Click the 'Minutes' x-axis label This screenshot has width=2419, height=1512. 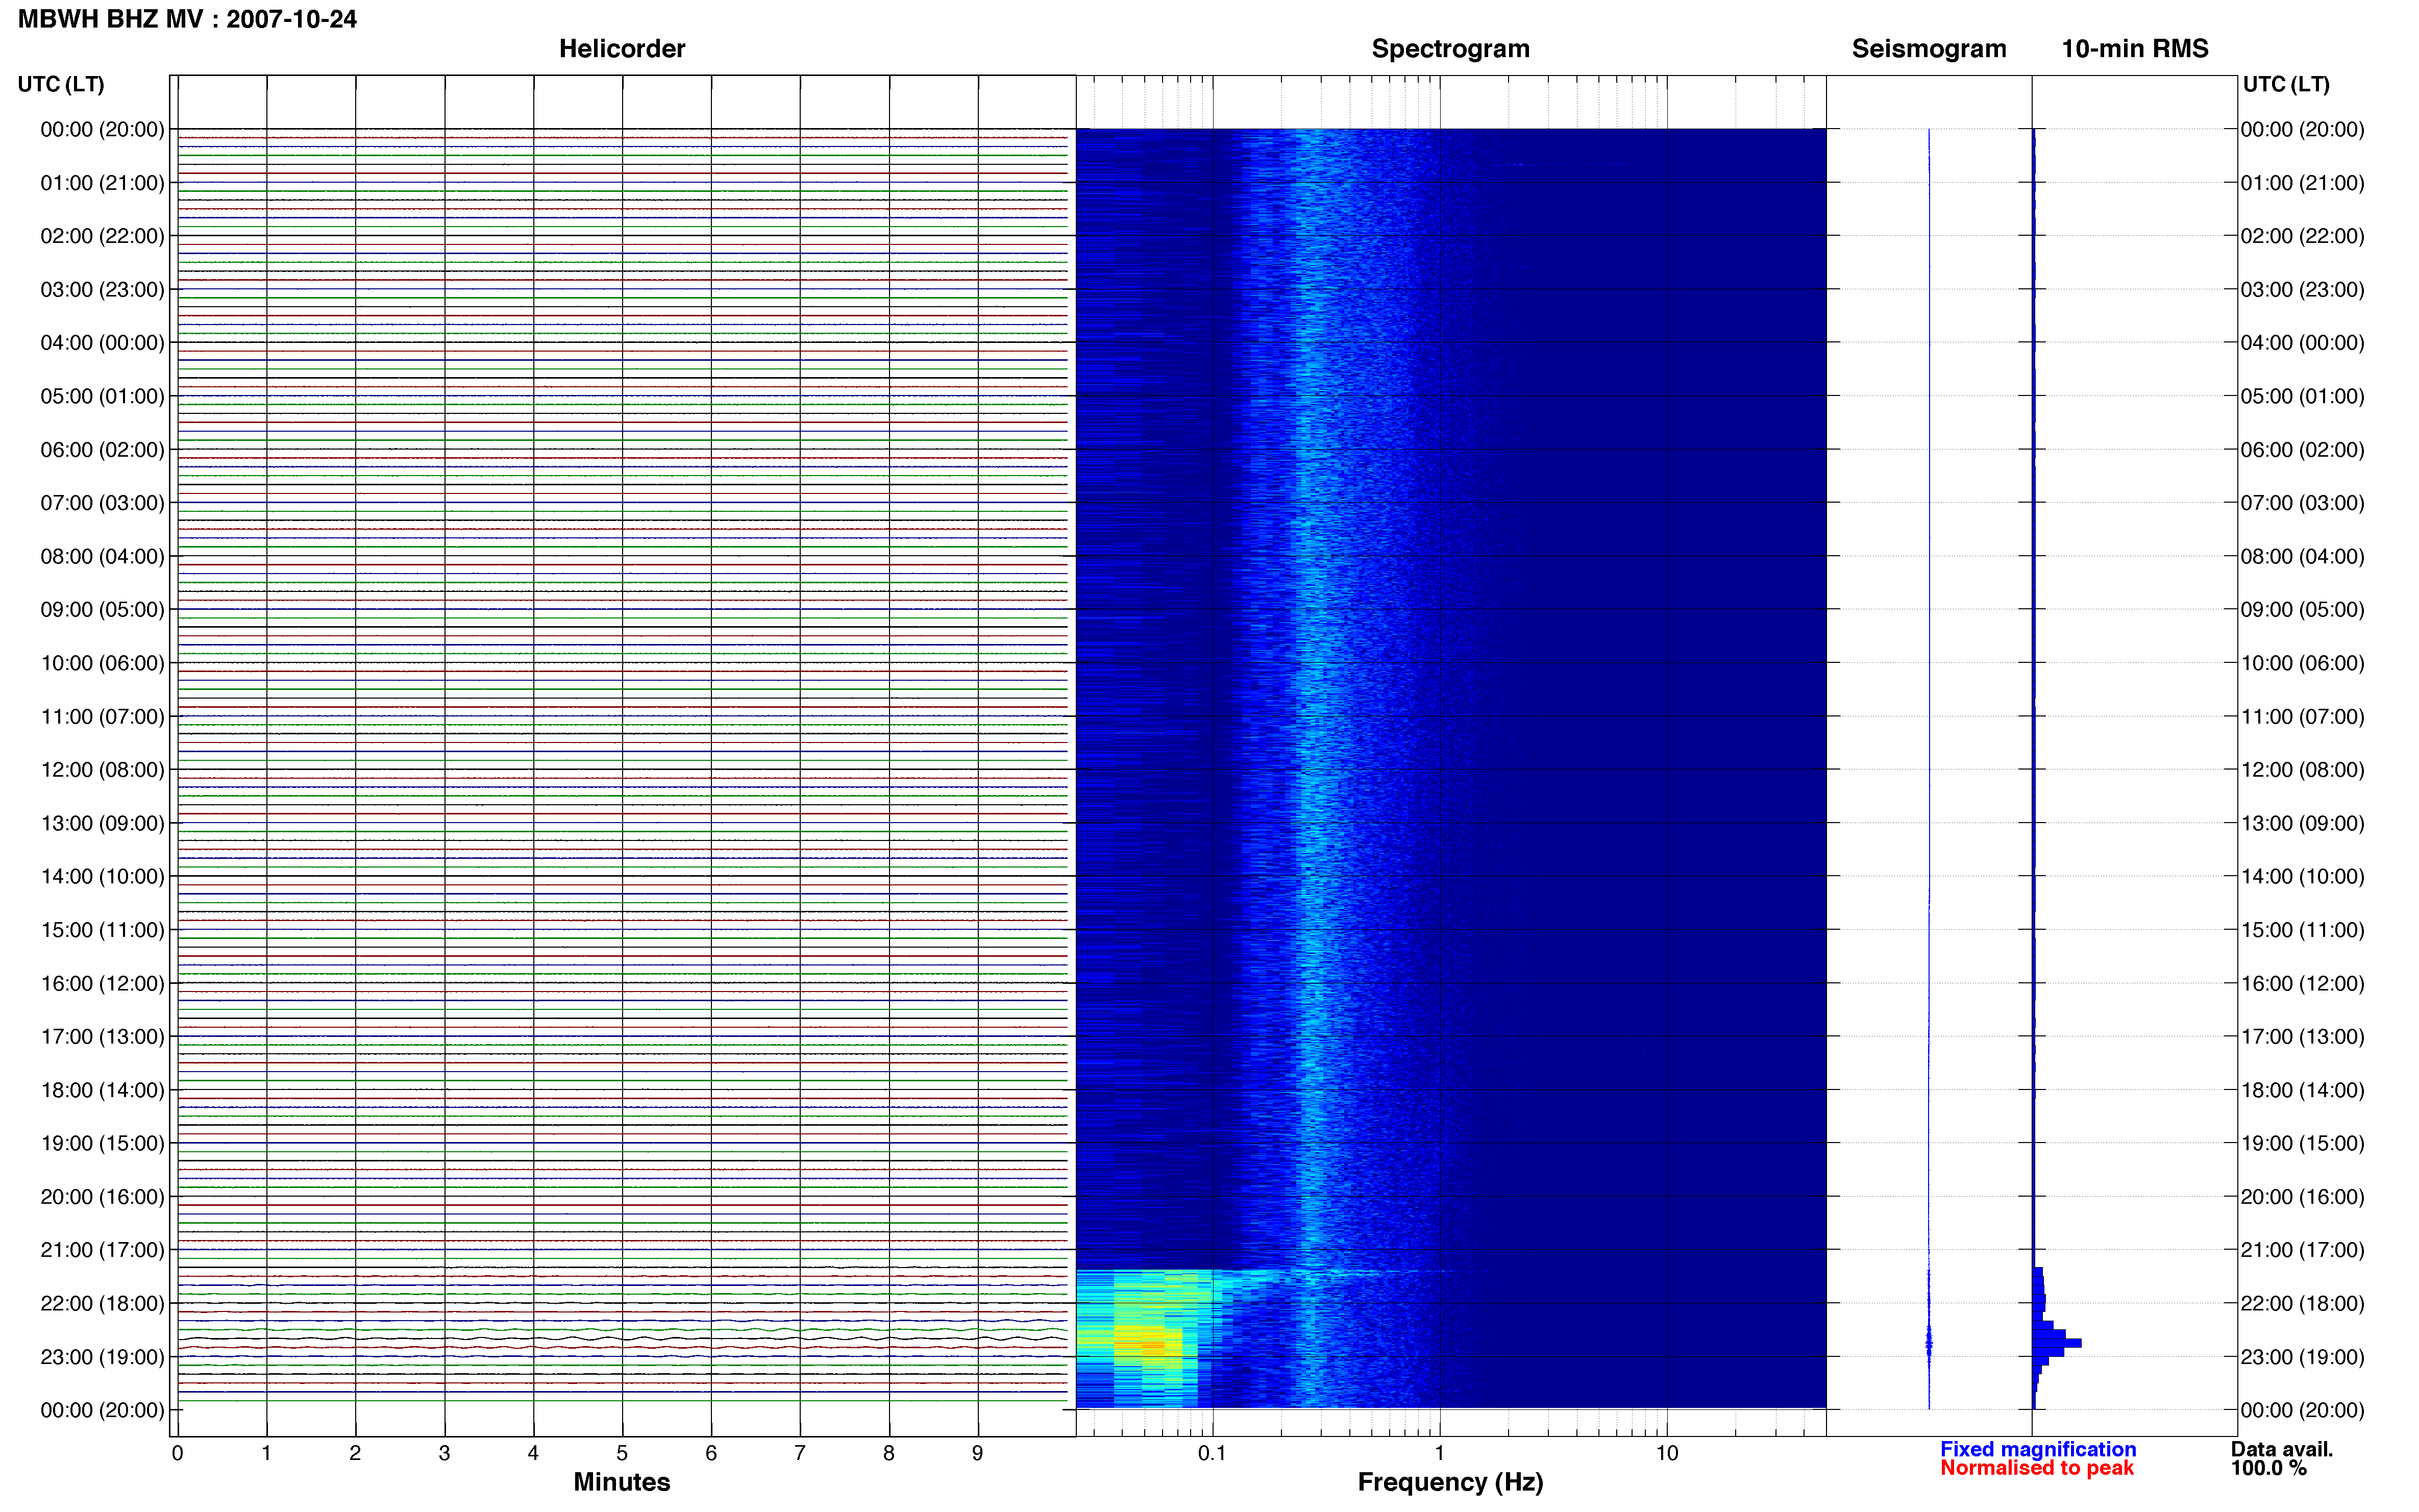tap(622, 1482)
